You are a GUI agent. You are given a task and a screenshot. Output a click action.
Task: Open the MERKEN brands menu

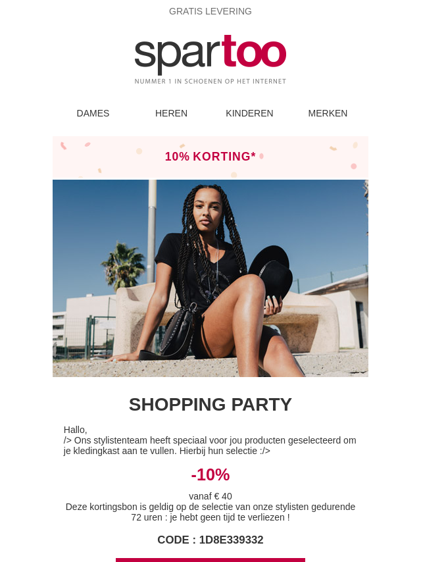click(x=328, y=113)
